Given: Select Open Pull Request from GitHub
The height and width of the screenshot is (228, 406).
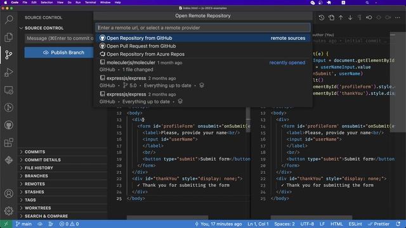Looking at the screenshot, I should (203, 46).
